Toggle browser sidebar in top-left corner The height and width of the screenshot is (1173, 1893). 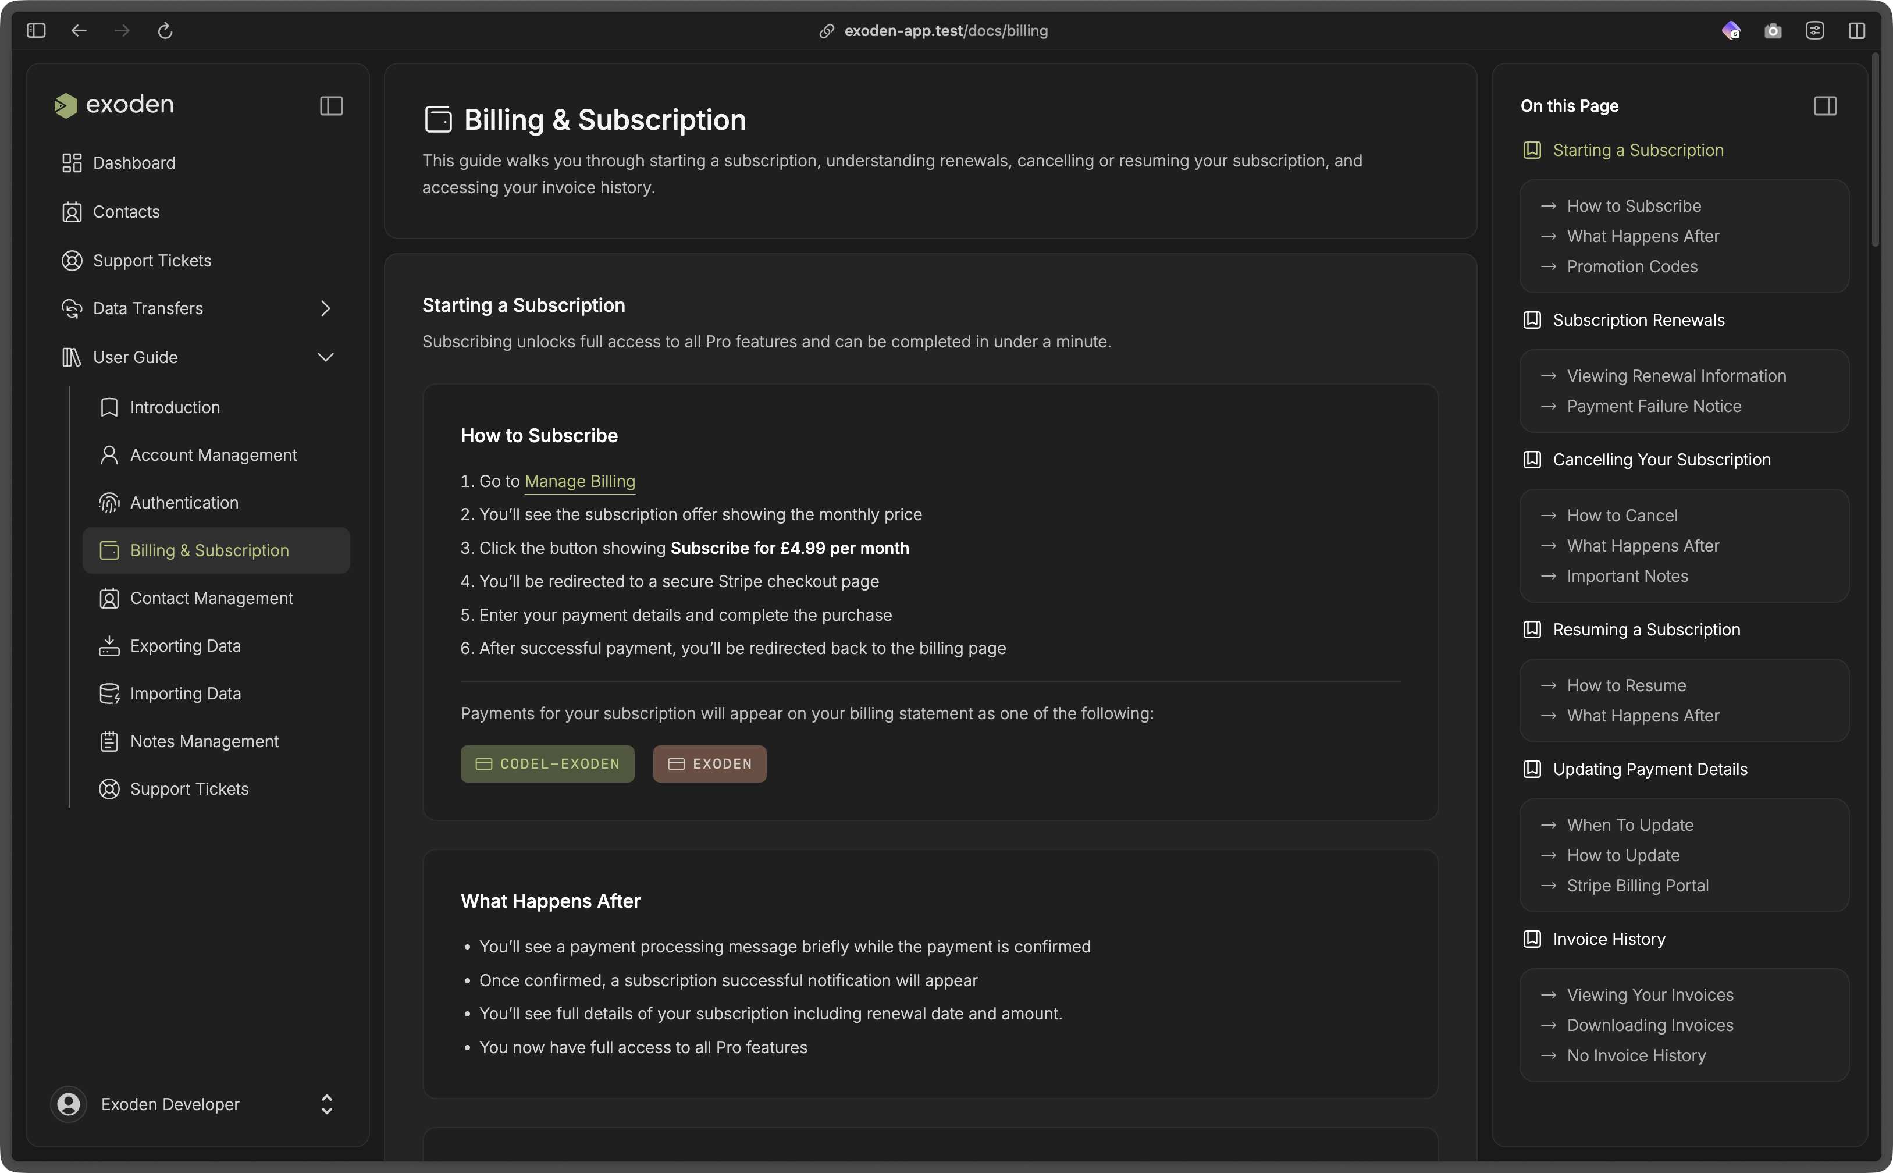point(37,31)
